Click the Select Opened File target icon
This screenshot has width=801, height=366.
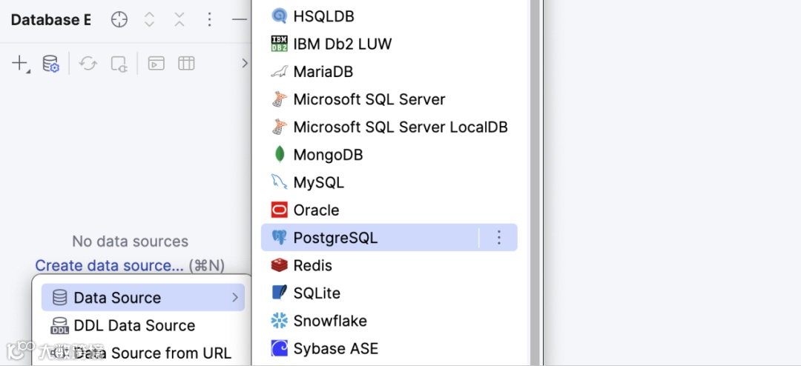point(119,20)
